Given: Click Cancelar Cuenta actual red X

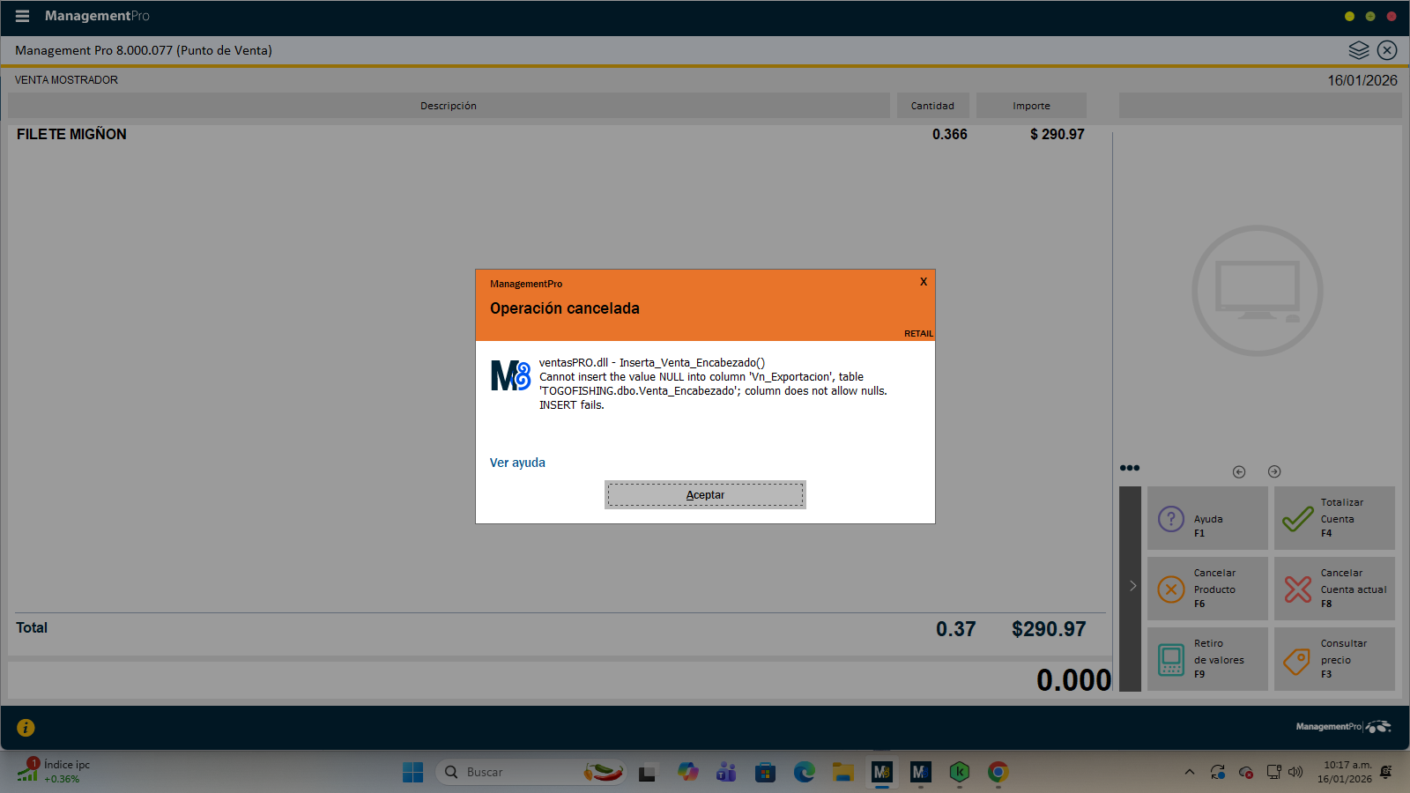Looking at the screenshot, I should 1297,589.
